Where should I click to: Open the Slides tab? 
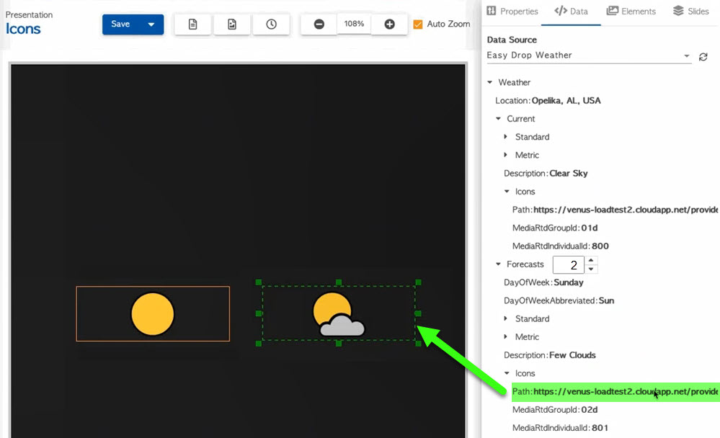pyautogui.click(x=691, y=12)
